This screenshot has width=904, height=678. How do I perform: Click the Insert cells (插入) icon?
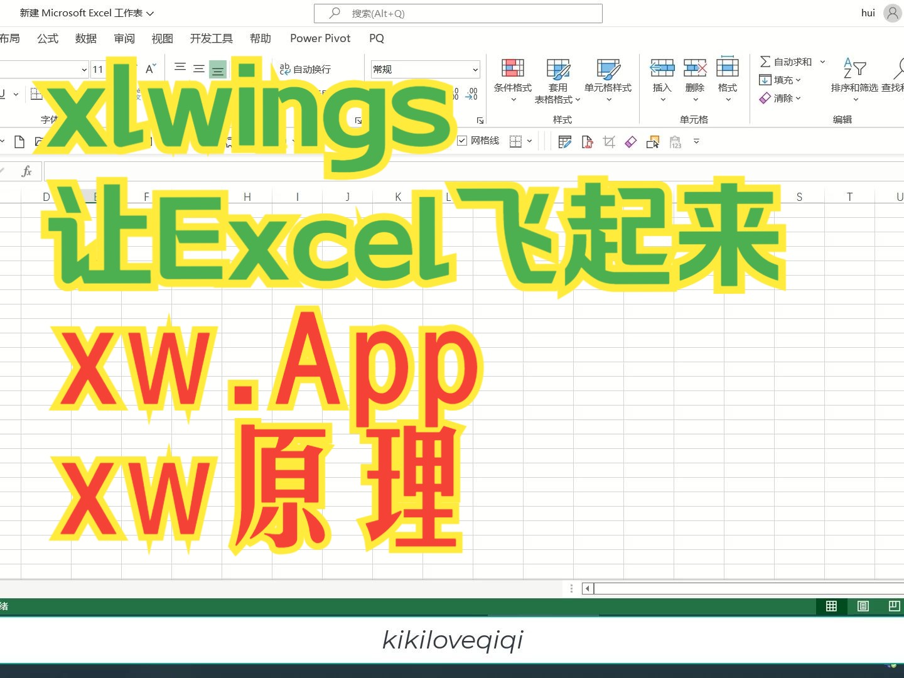point(662,68)
